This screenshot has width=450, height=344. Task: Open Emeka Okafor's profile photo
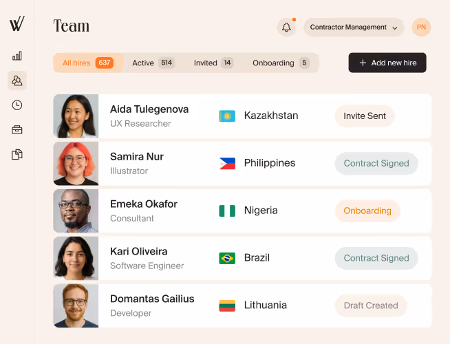tap(76, 211)
